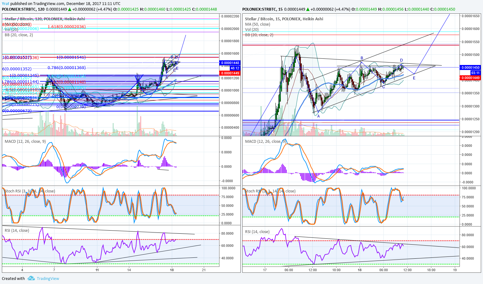
Task: Click 0.00001650 on the right price axis
Action: [470, 16]
